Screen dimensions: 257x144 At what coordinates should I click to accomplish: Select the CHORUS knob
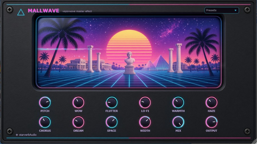coord(45,122)
